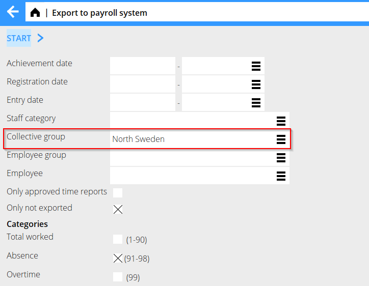369x286 pixels.
Task: Uncheck the Absence category checkbox
Action: click(x=118, y=259)
